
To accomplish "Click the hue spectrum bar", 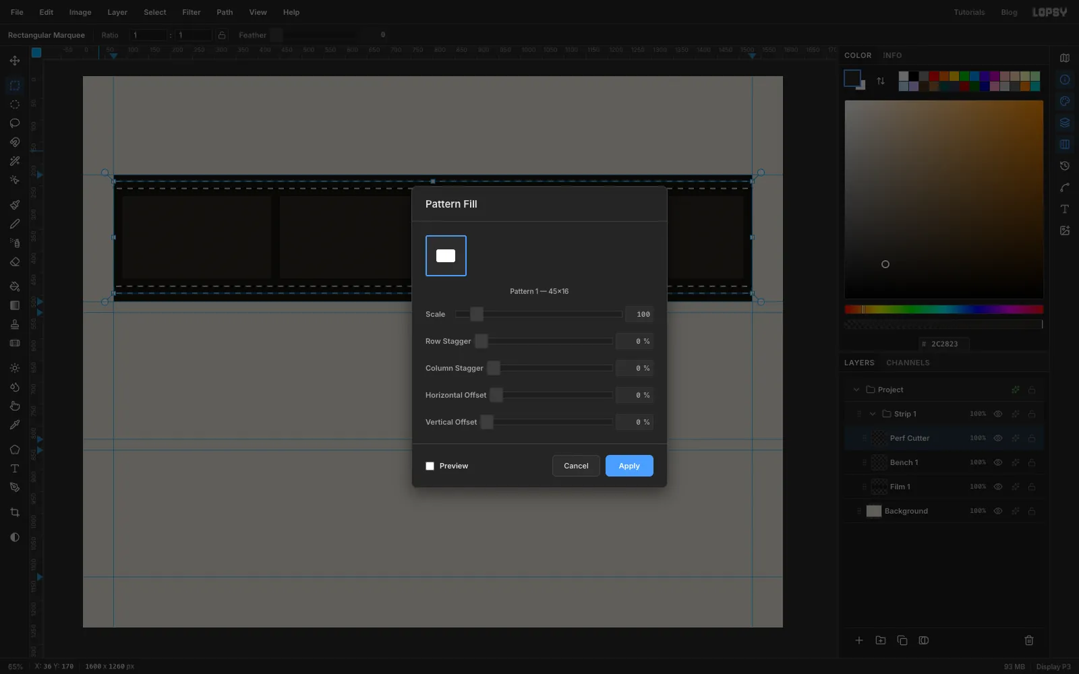I will coord(943,309).
